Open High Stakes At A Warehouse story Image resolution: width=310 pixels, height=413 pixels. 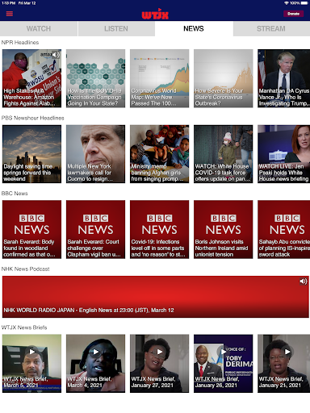pyautogui.click(x=31, y=78)
